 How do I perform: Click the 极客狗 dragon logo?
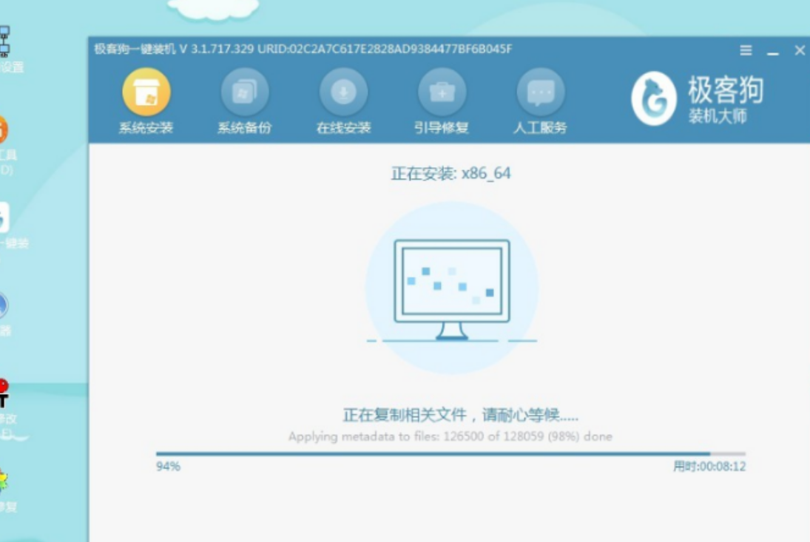(653, 99)
